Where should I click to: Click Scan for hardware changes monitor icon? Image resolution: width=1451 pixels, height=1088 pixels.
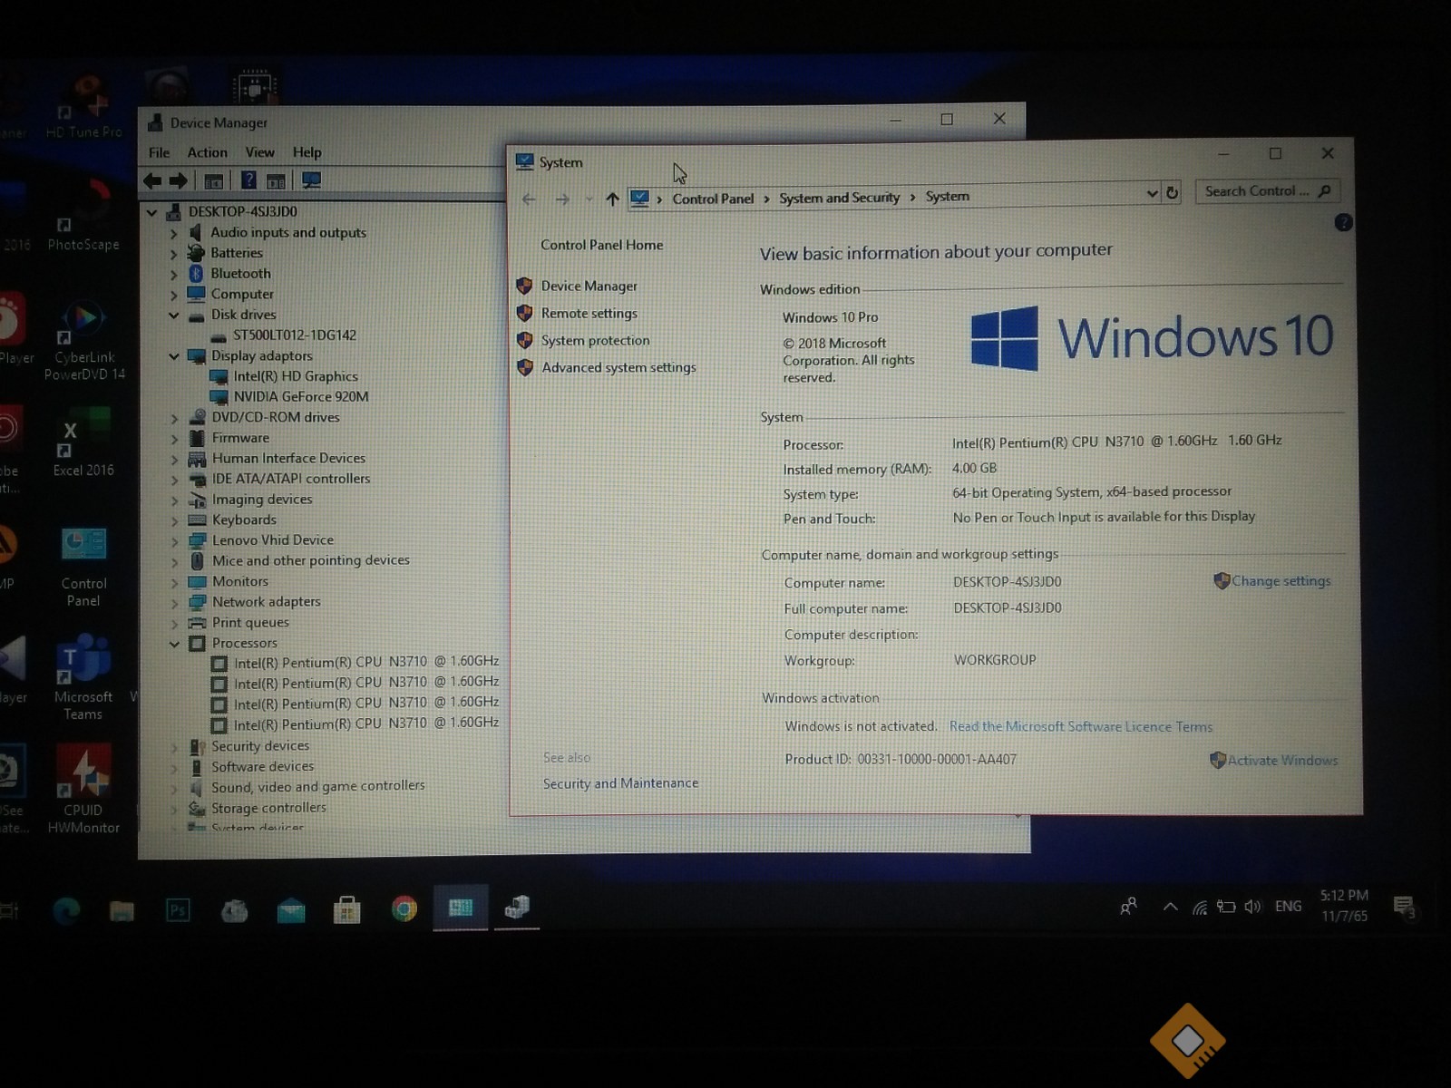tap(311, 180)
